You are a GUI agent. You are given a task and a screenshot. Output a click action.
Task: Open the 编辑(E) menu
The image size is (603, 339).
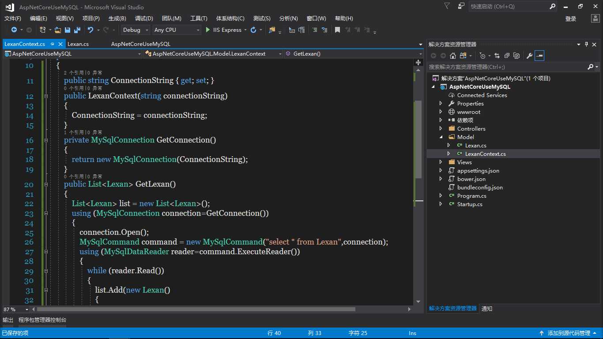[38, 19]
